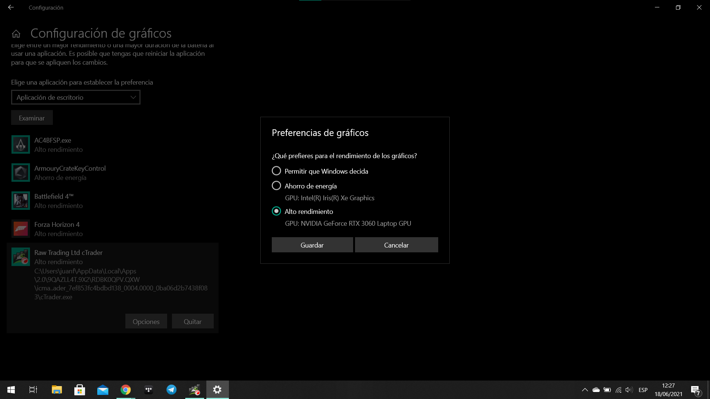This screenshot has width=710, height=399.
Task: Open the Aplicación de escritorio dropdown
Action: (x=76, y=97)
